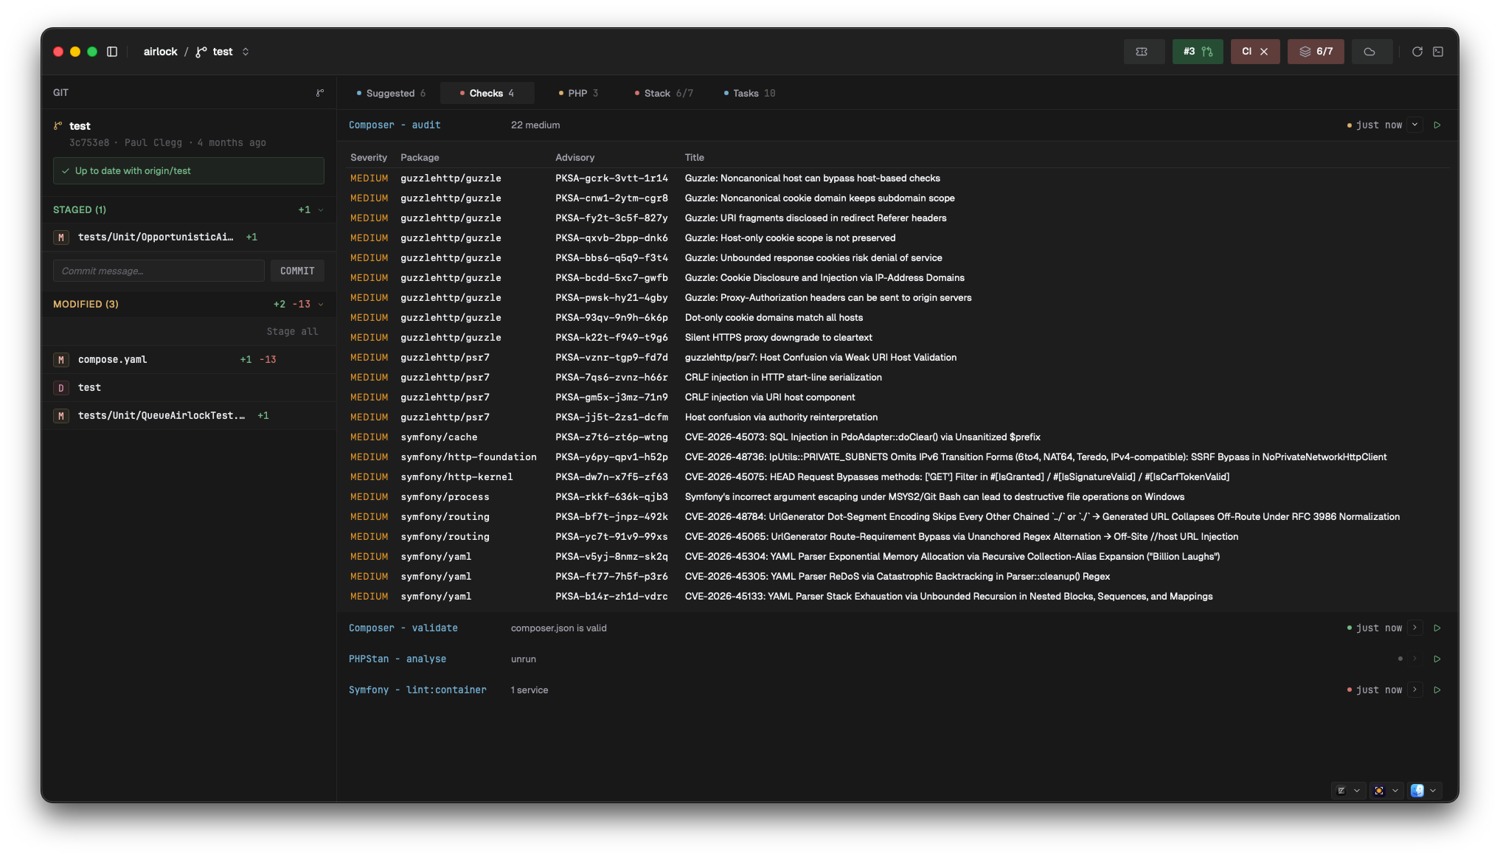
Task: Open the PHPStan - analyse check link
Action: pos(397,659)
